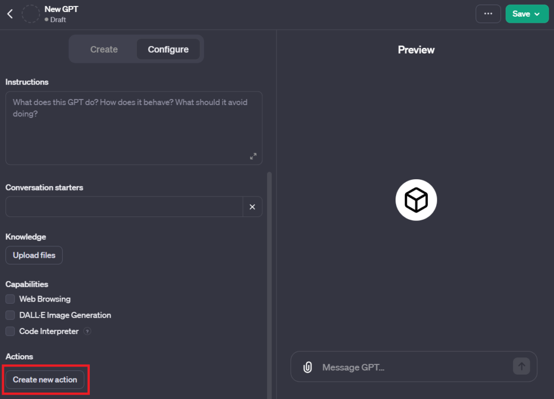Switch to the Create tab
The height and width of the screenshot is (399, 554).
click(x=104, y=49)
